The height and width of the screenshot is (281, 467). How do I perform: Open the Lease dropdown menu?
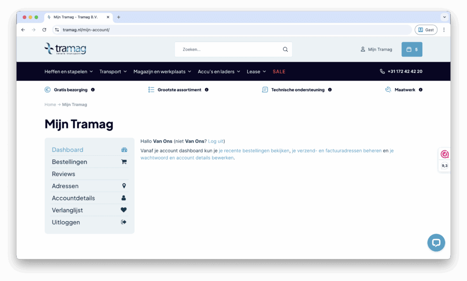(x=256, y=72)
